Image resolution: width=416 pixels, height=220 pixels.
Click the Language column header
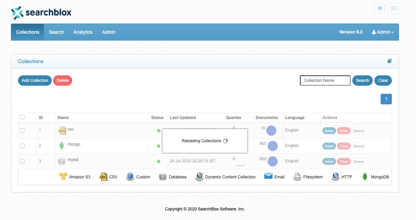coord(295,118)
